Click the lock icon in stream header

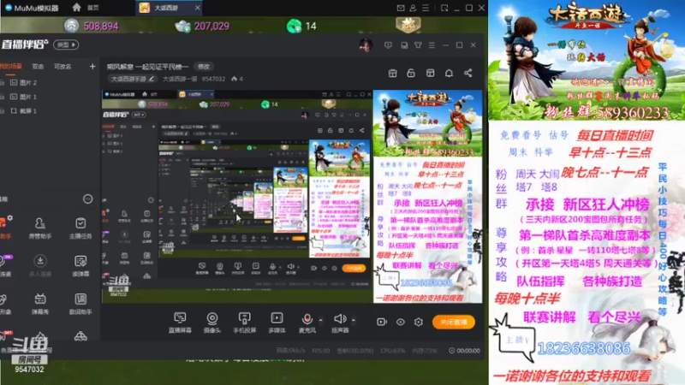coord(411,73)
